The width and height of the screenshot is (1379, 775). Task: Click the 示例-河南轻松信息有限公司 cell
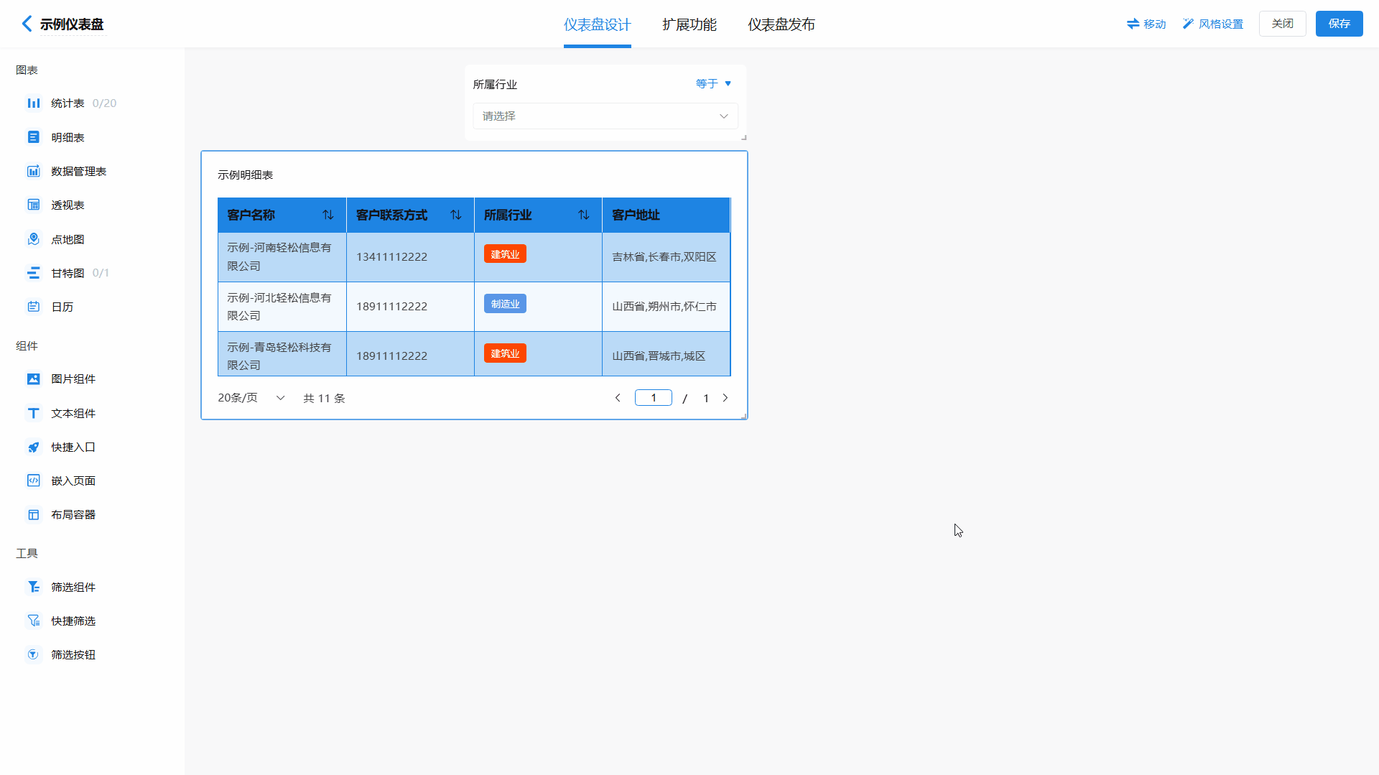282,257
